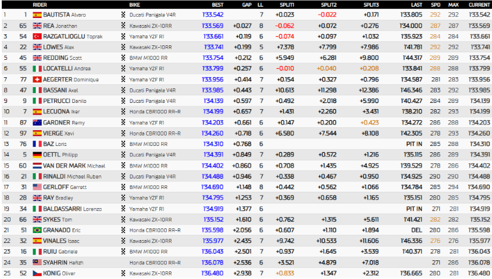
Task: Click the BIKE column header
Action: coord(134,5)
